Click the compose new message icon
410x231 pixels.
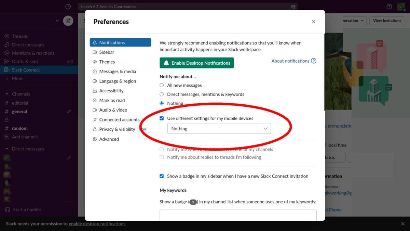68,21
